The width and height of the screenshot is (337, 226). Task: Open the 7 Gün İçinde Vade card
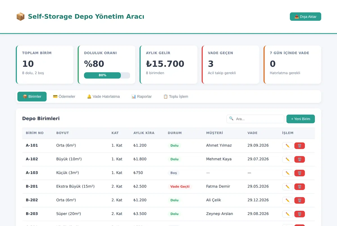292,65
